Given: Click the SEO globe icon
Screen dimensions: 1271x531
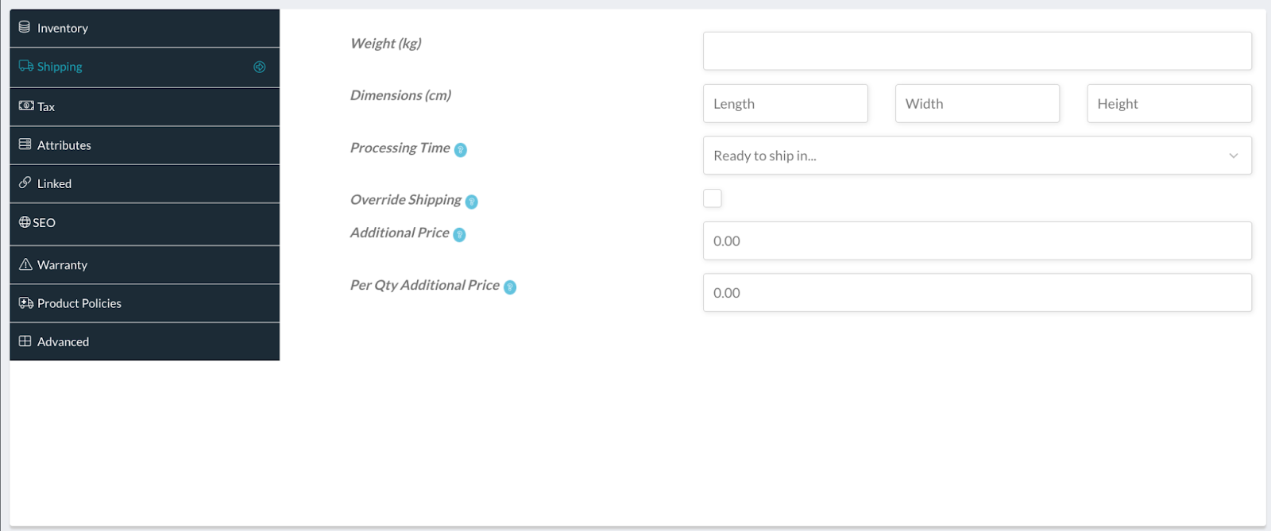Looking at the screenshot, I should 25,222.
